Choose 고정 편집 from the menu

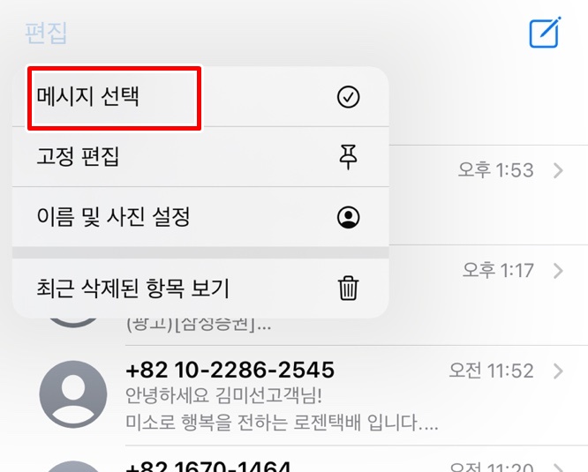click(x=200, y=157)
